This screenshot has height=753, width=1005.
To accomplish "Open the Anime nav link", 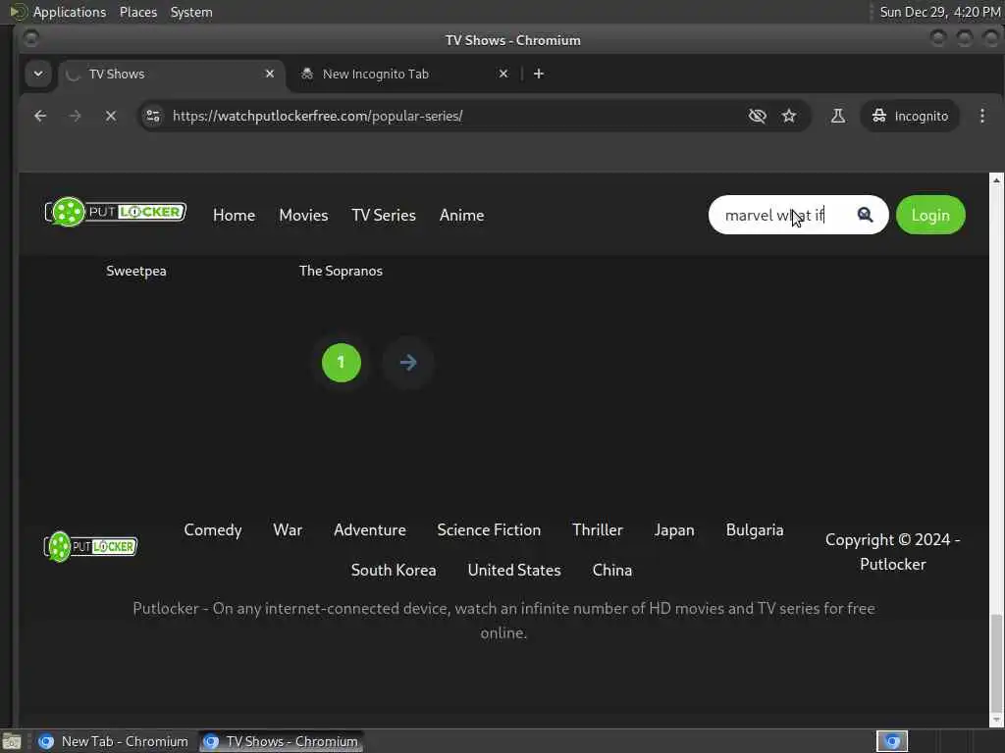I will click(x=461, y=215).
